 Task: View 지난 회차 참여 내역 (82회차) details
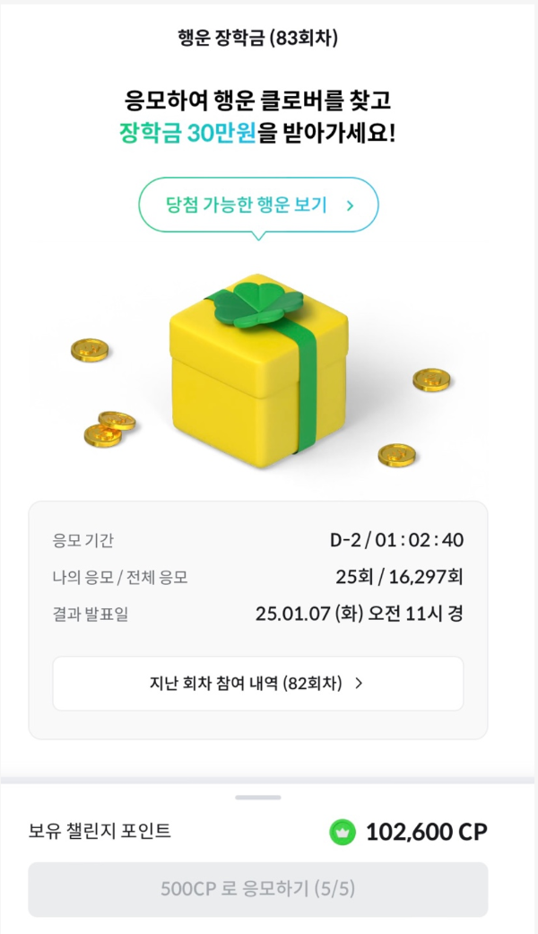click(257, 683)
